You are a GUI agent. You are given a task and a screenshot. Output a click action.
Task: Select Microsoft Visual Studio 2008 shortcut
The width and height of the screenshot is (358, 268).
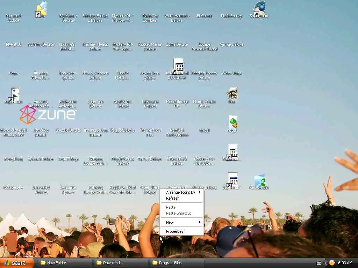tap(14, 132)
